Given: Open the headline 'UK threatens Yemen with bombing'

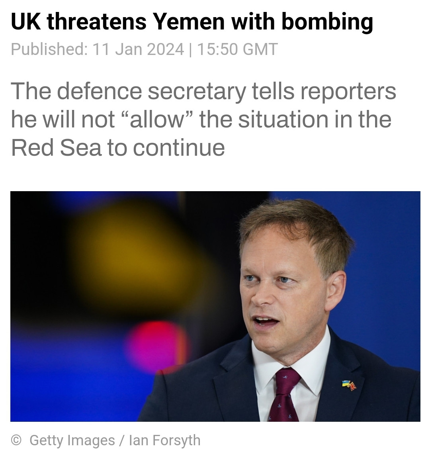Looking at the screenshot, I should (192, 22).
